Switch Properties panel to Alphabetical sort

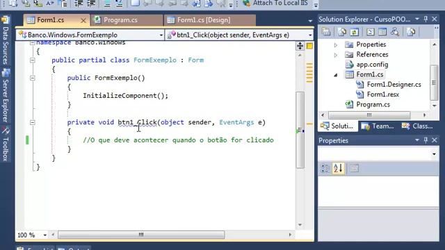[x=339, y=168]
